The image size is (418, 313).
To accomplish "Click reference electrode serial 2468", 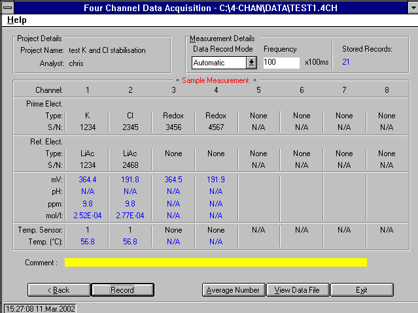I will pos(130,165).
